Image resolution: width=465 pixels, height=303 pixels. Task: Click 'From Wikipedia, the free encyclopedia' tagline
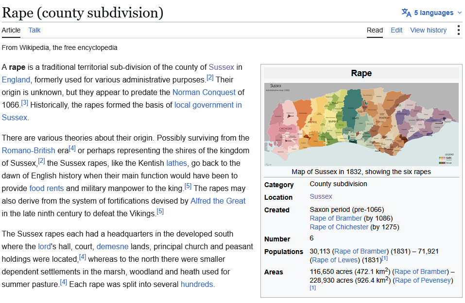tap(60, 48)
